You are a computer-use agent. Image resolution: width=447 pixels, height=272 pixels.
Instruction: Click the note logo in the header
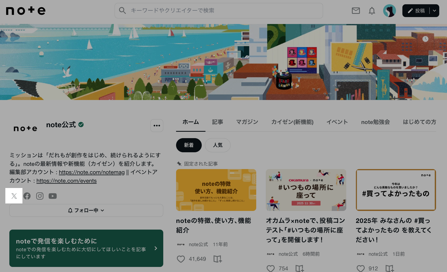coord(25,10)
